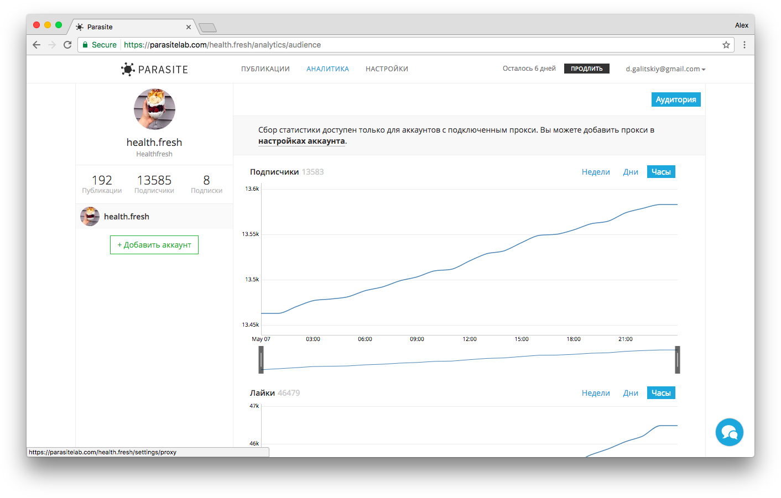
Task: Open the Аудитория section selector
Action: coord(675,99)
